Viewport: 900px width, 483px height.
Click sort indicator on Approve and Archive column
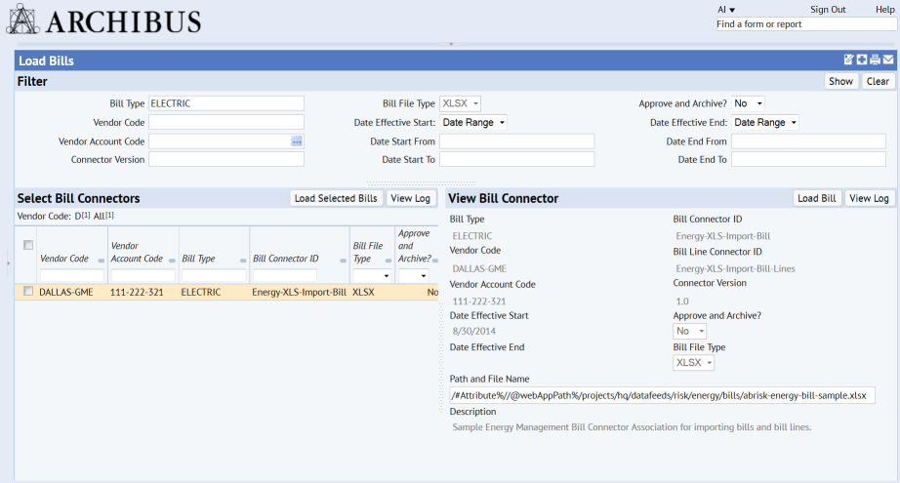click(435, 261)
